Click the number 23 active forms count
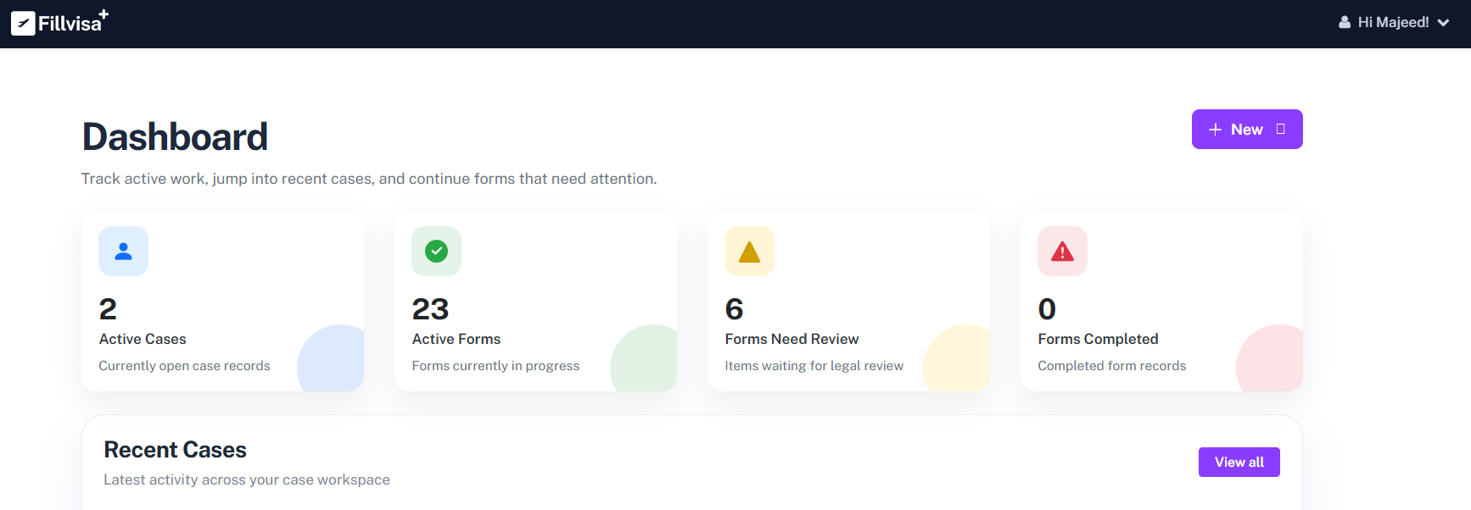This screenshot has height=510, width=1471. 430,309
